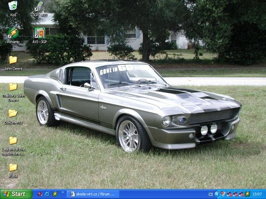The width and height of the screenshot is (266, 199).
Task: Select the John Deere folder
Action: 13,63
